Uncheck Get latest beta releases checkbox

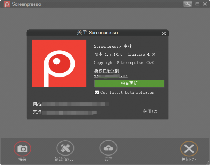point(97,92)
